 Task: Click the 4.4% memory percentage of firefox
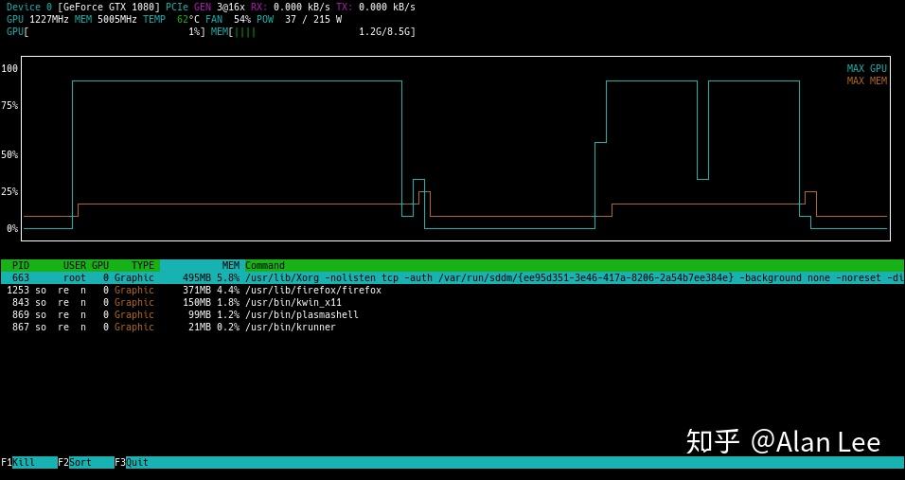coord(228,291)
